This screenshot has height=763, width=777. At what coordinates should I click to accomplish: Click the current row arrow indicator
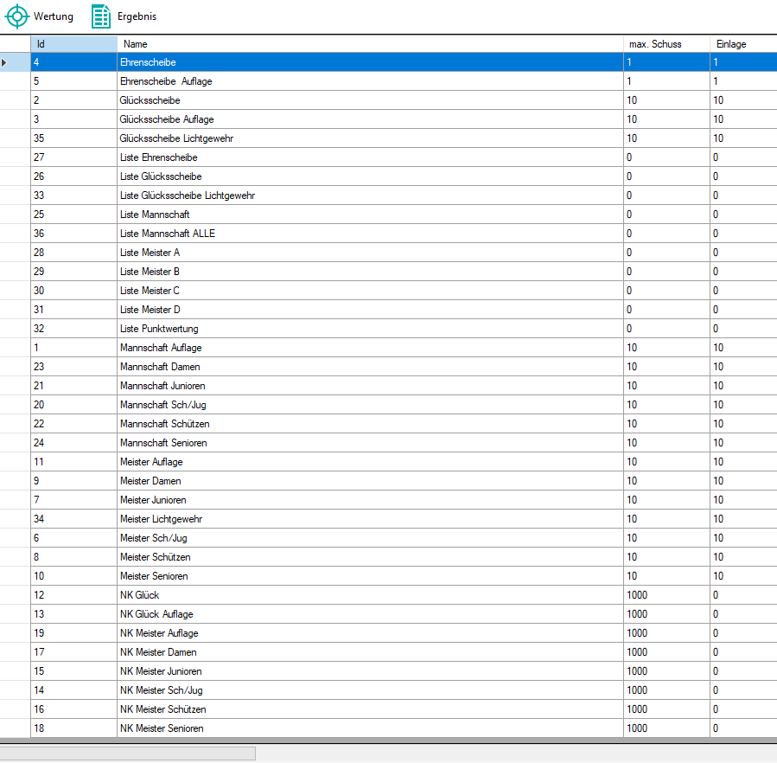(7, 62)
